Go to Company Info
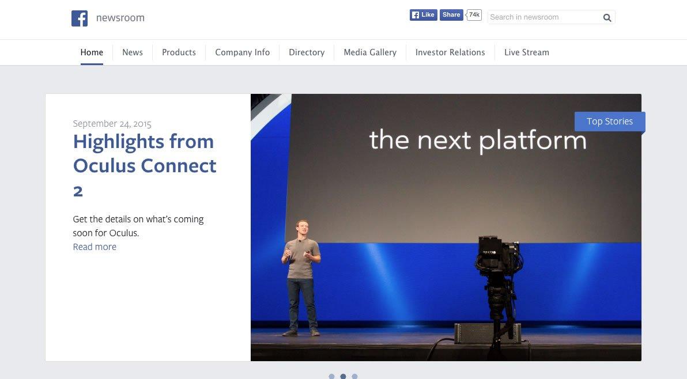The image size is (687, 379). 242,52
